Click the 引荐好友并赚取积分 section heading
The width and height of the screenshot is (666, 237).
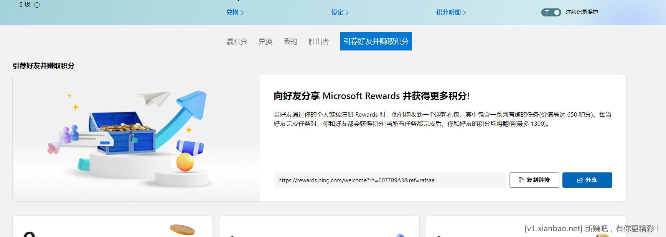[43, 66]
